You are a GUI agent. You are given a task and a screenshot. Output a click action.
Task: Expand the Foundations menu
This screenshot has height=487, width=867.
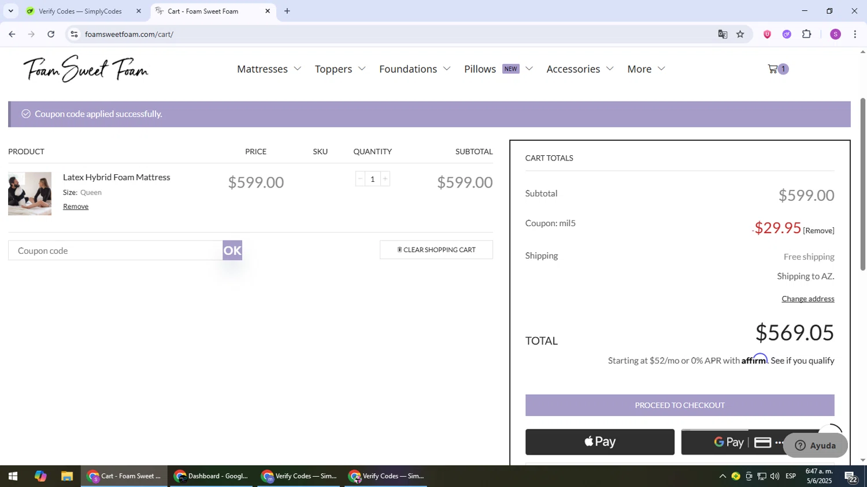click(x=415, y=69)
